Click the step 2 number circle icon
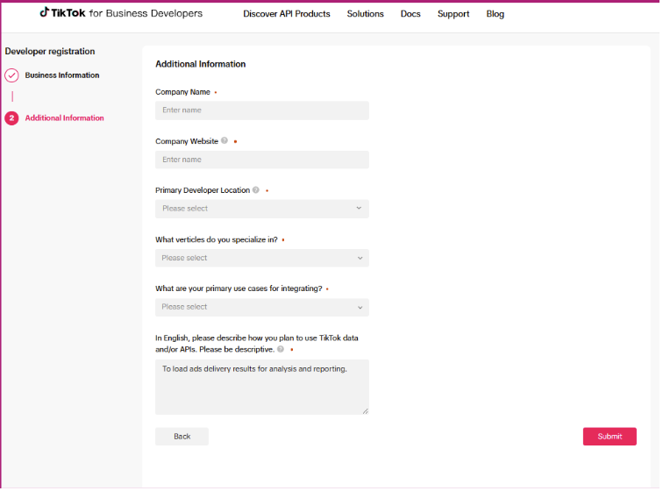663x491 pixels. pos(11,118)
